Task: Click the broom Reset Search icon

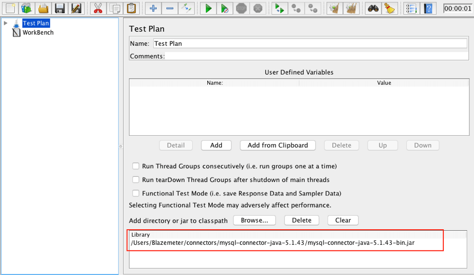Action: click(x=389, y=8)
